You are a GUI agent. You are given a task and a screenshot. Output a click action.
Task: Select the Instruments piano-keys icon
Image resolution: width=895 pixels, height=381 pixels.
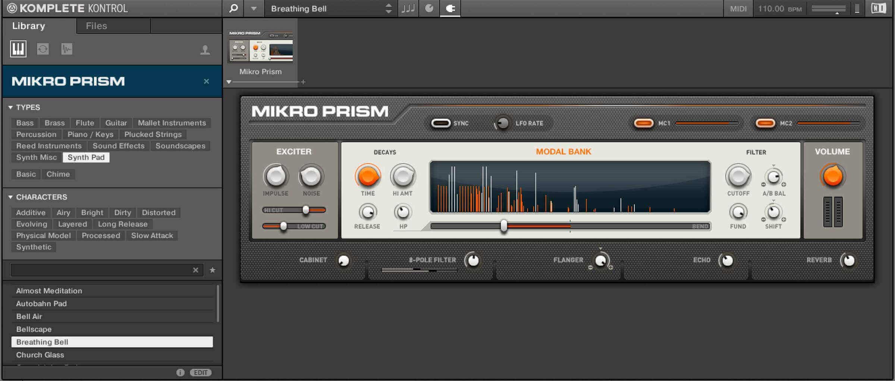tap(18, 49)
